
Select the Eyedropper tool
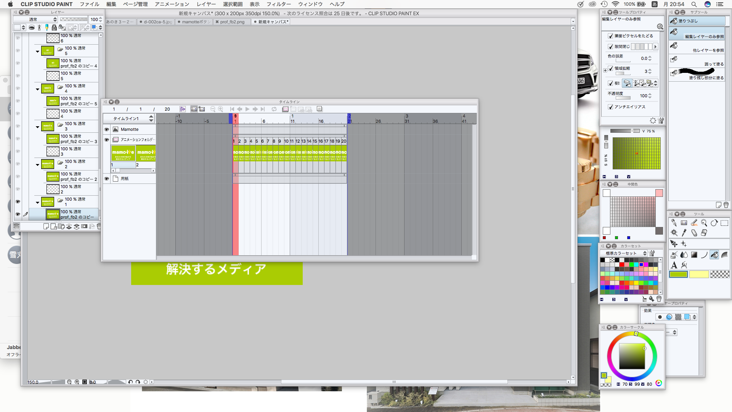(684, 233)
